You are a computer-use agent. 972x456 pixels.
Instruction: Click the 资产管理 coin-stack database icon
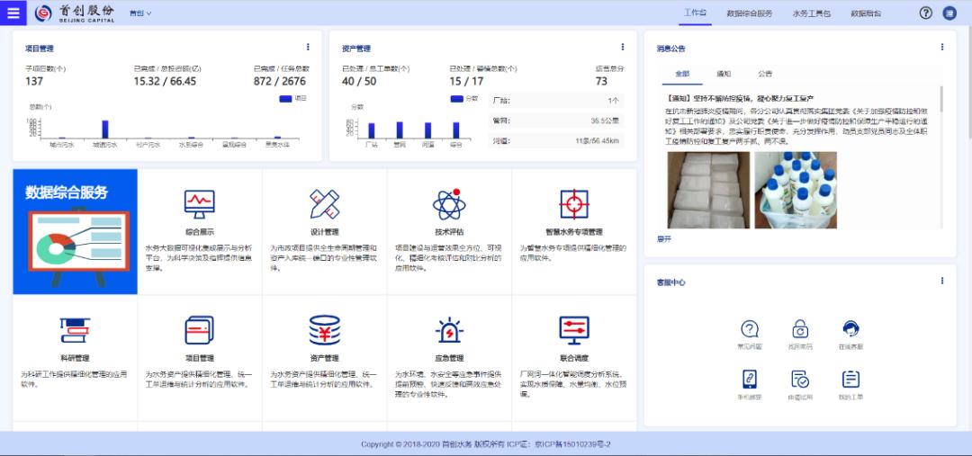[324, 330]
